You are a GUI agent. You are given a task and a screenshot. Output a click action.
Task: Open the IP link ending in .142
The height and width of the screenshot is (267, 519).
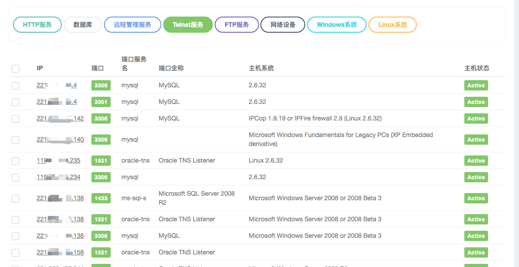pos(60,118)
